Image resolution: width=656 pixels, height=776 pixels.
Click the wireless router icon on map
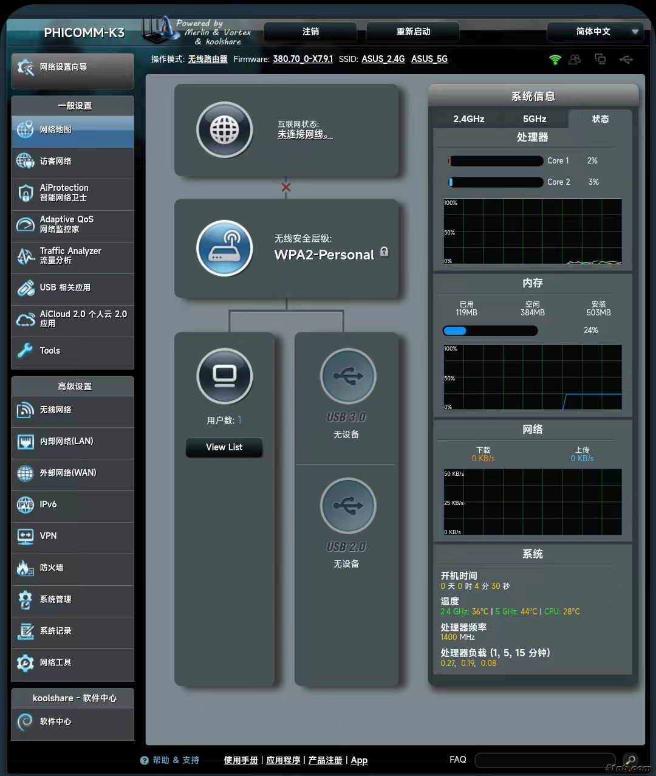(224, 248)
